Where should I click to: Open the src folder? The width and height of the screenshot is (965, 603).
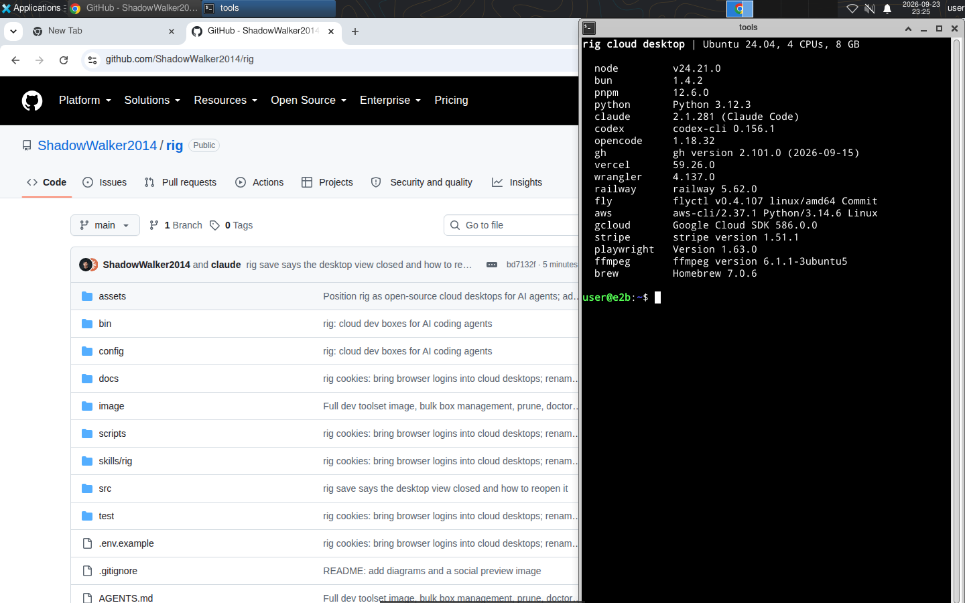click(105, 488)
